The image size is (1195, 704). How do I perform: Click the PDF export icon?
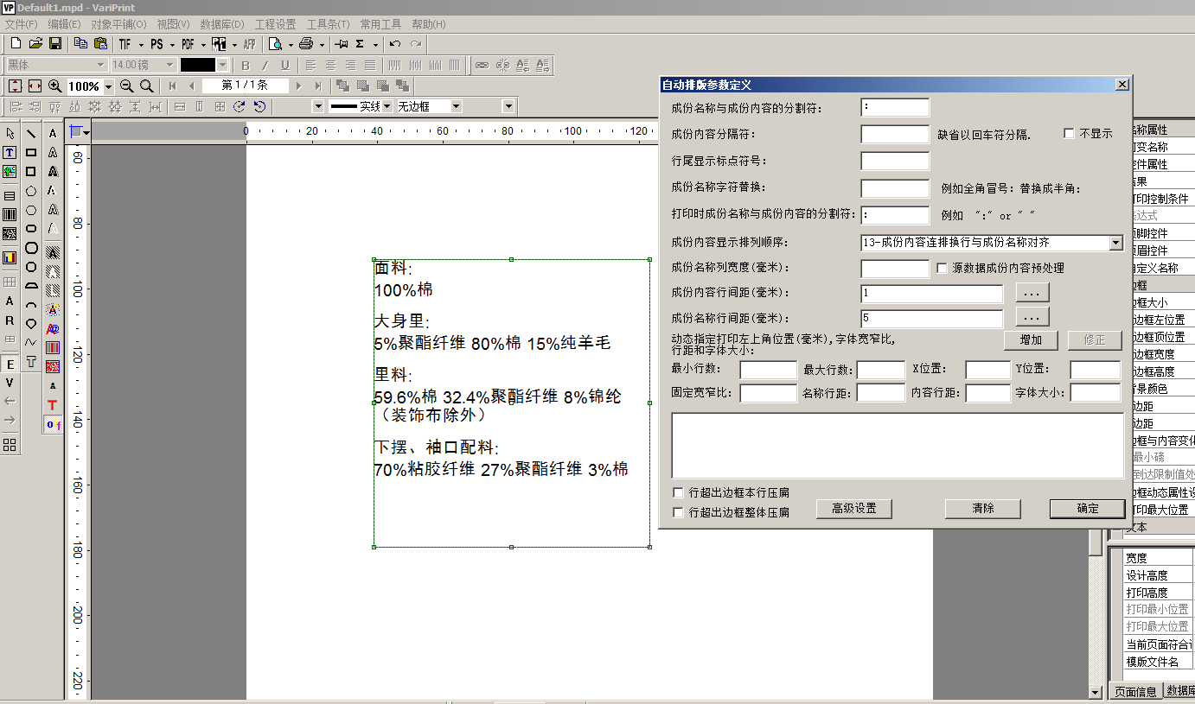pos(188,44)
